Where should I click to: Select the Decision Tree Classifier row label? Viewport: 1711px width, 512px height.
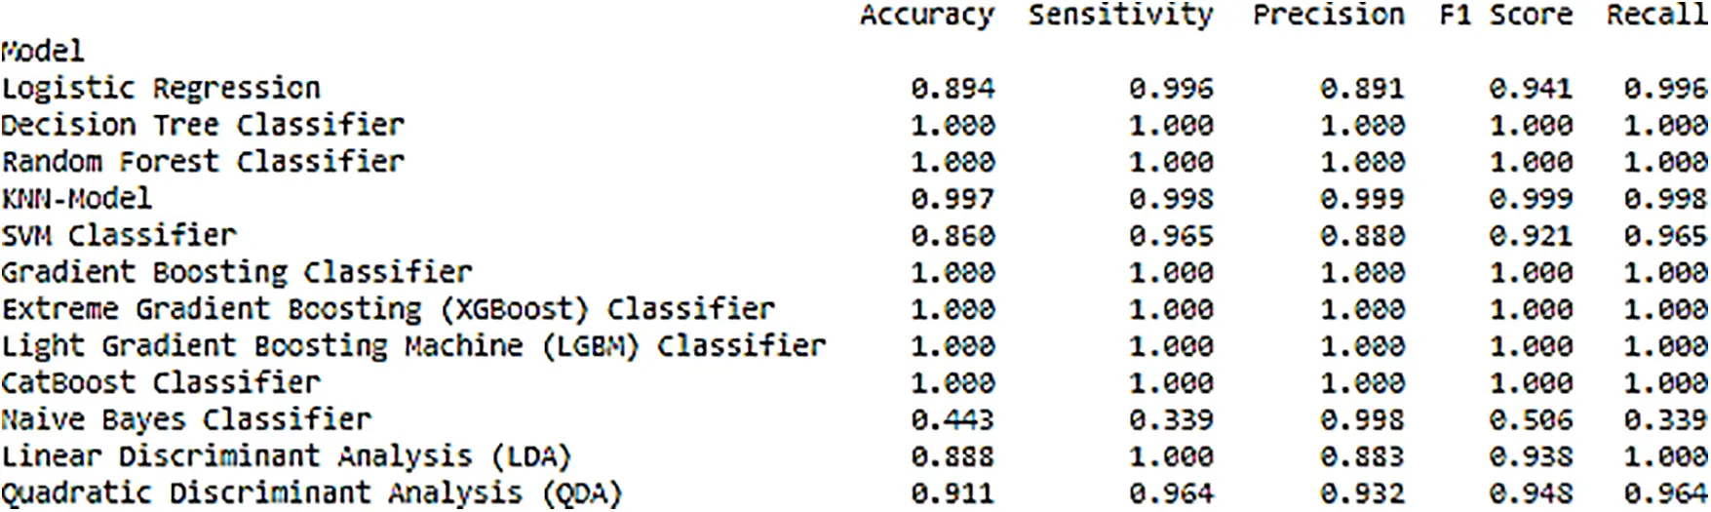(x=203, y=125)
